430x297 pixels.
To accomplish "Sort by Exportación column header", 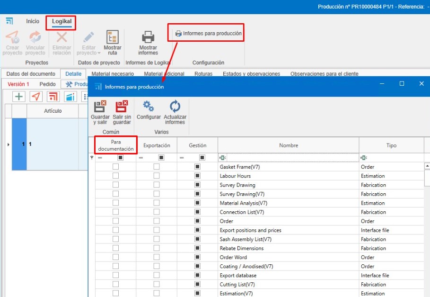I will 157,145.
